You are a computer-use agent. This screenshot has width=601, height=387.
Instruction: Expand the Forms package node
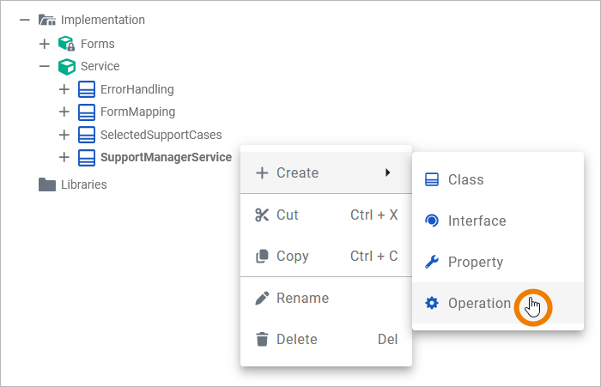(x=45, y=44)
